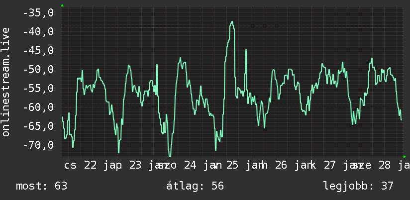Click the '24 jan' date label on x-axis

(x=203, y=166)
